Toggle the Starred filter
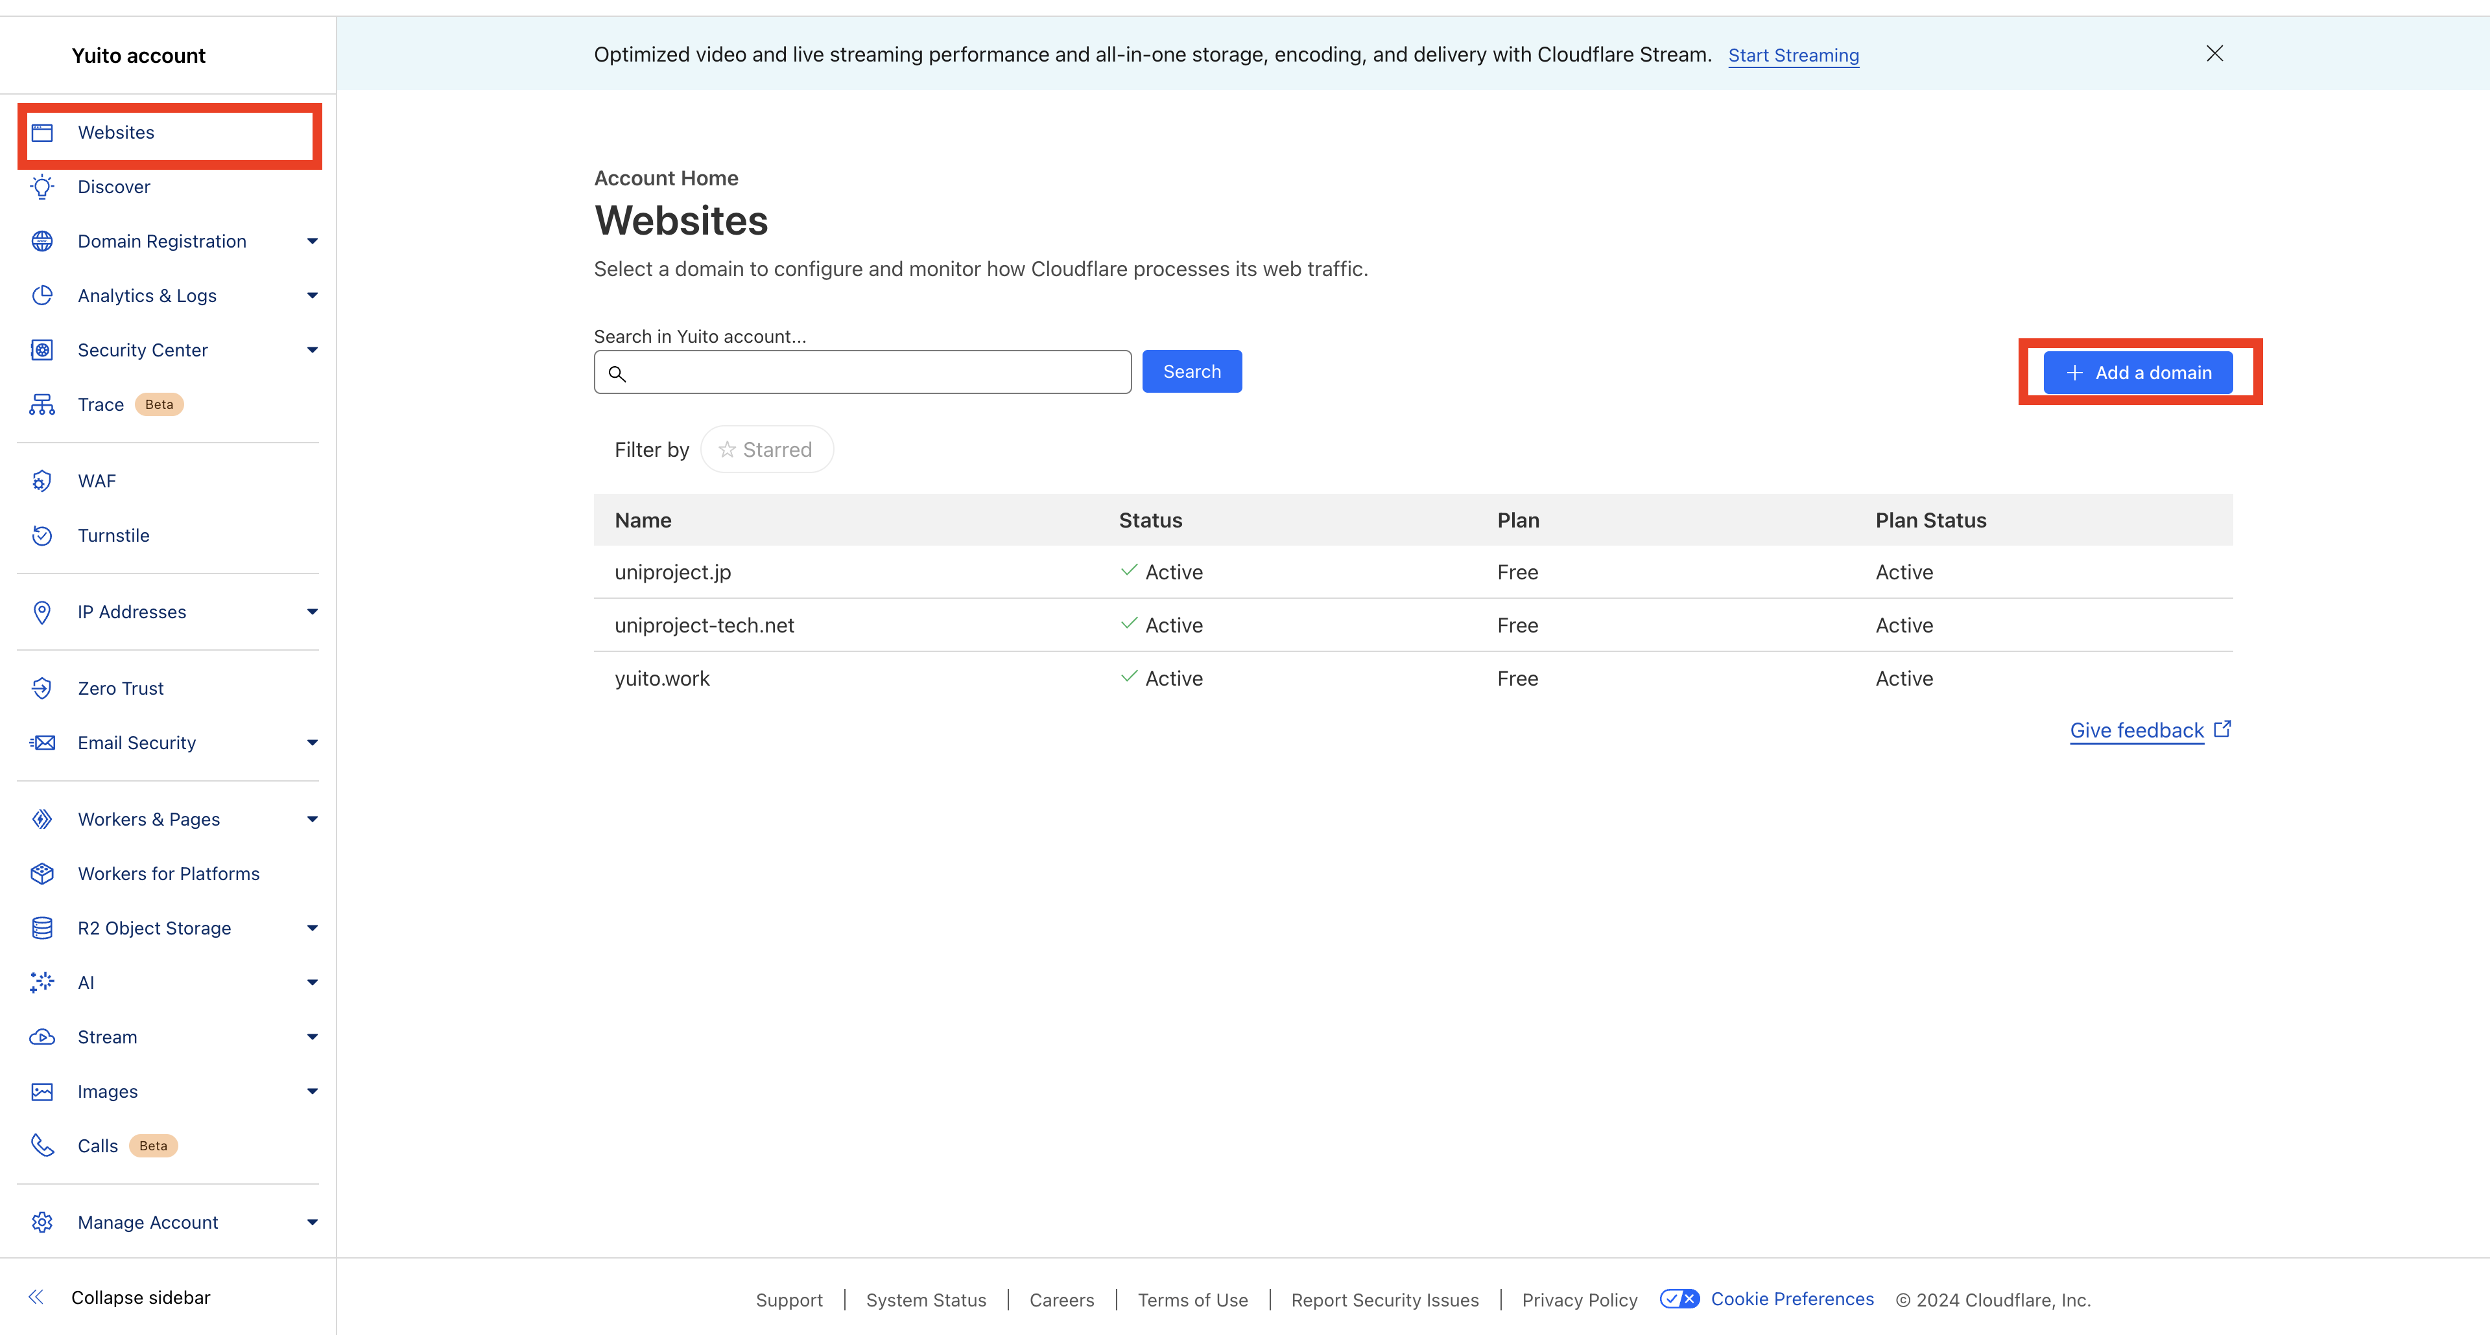Image resolution: width=2490 pixels, height=1335 pixels. (x=766, y=449)
